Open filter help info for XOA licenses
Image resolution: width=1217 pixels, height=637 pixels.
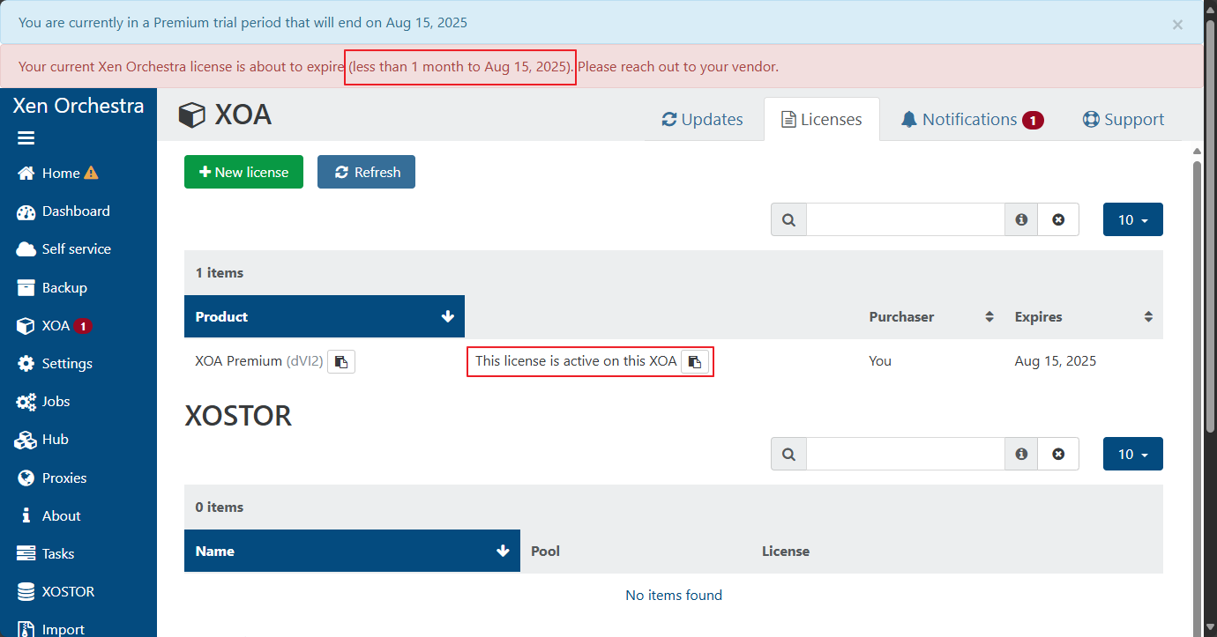[x=1021, y=219]
